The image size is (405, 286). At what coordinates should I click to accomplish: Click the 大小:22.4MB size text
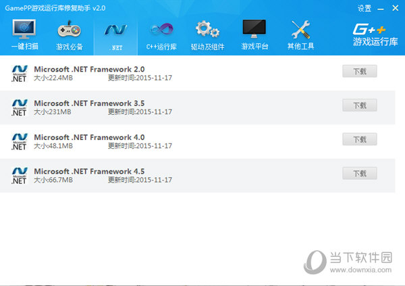click(x=53, y=78)
